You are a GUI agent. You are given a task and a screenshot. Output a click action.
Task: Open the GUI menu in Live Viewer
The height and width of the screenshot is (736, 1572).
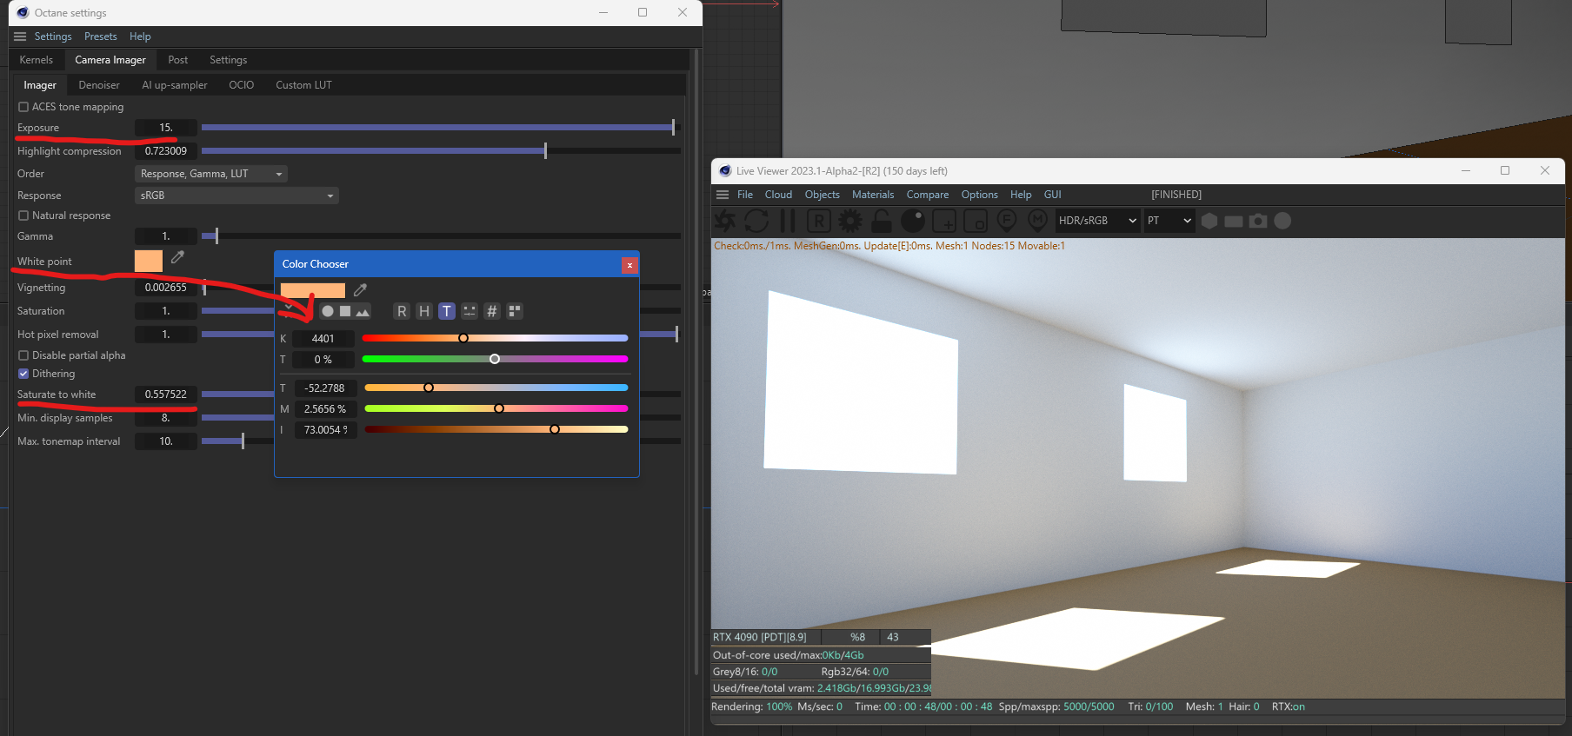click(x=1053, y=195)
